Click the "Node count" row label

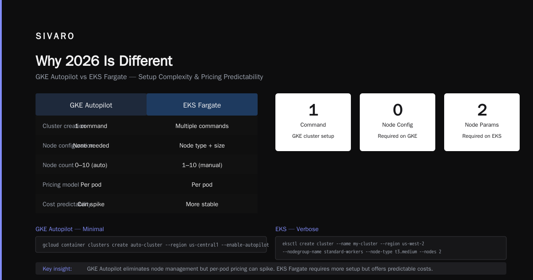coord(58,165)
